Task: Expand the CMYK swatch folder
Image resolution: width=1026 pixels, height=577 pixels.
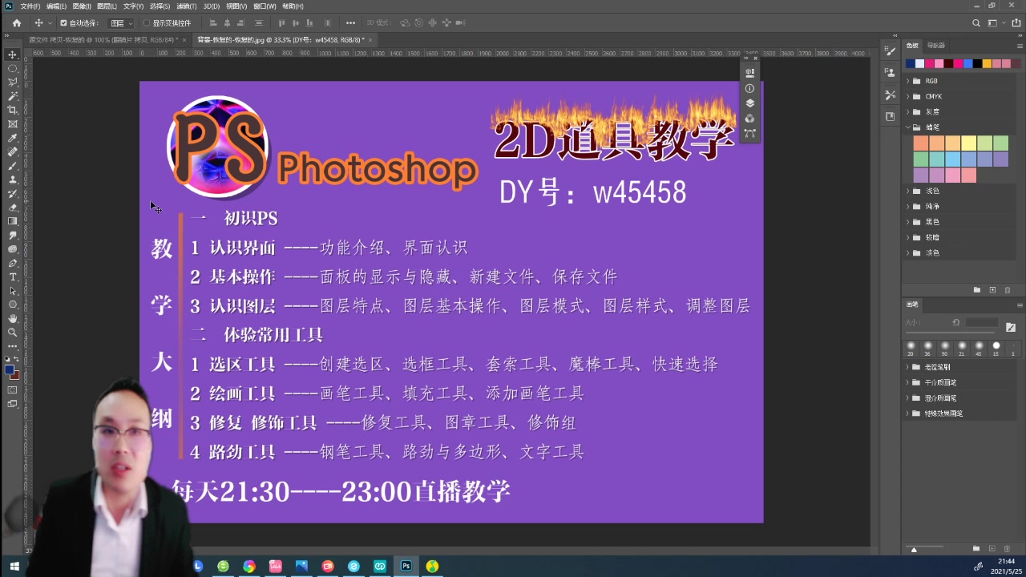Action: (x=908, y=96)
